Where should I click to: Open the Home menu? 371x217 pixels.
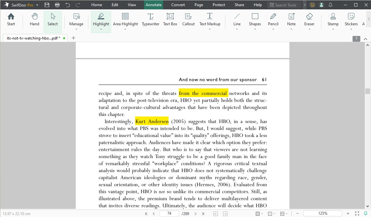click(x=96, y=5)
